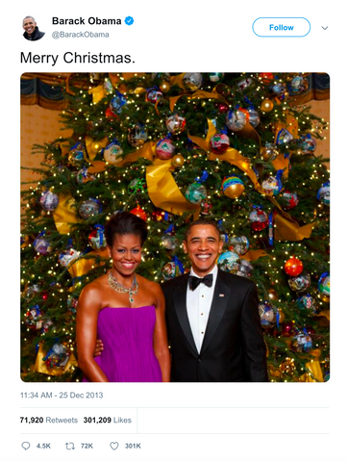Image resolution: width=348 pixels, height=462 pixels.
Task: View the 71,920 Retweets list
Action: [49, 420]
